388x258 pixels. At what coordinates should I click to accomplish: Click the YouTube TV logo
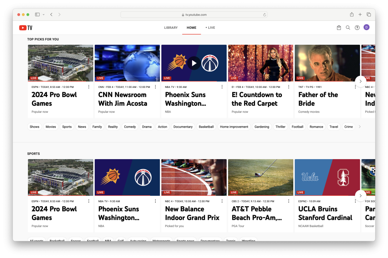click(x=26, y=28)
